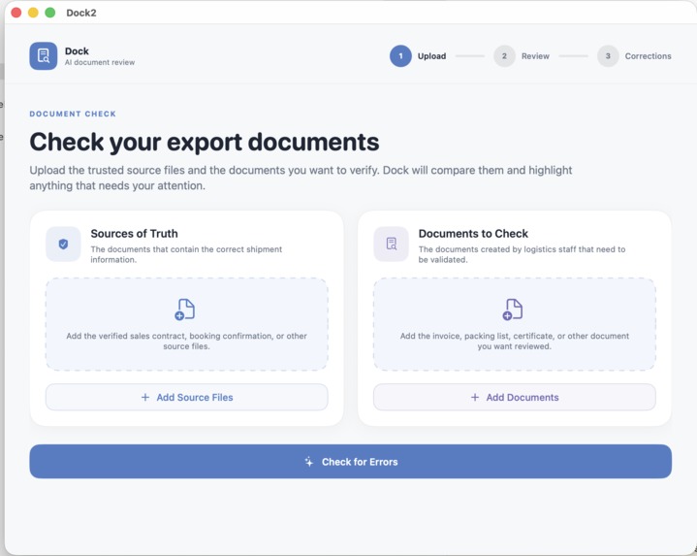This screenshot has height=556, width=697.
Task: Click the Add Source Files button
Action: pos(187,397)
